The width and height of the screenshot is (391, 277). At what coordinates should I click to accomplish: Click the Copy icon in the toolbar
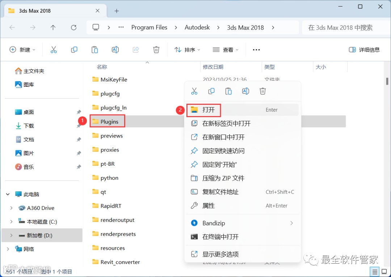74,50
